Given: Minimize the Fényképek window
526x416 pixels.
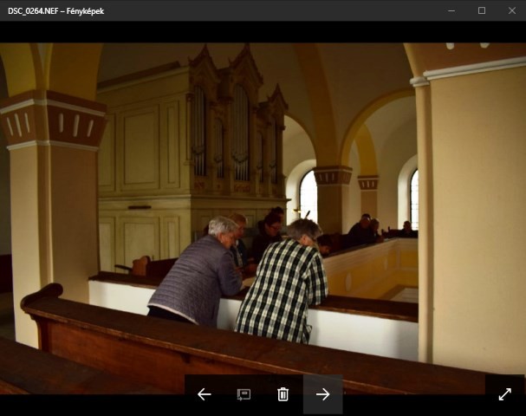Looking at the screenshot, I should click(451, 10).
